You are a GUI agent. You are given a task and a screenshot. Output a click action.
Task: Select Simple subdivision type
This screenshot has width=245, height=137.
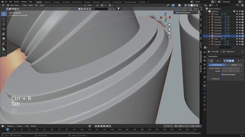(234, 65)
